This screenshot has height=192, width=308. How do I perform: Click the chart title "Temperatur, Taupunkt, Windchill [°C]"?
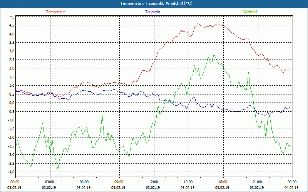coord(156,3)
